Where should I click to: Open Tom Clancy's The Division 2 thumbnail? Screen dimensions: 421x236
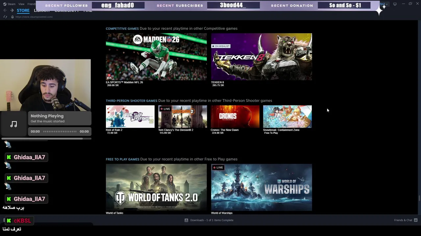[183, 116]
